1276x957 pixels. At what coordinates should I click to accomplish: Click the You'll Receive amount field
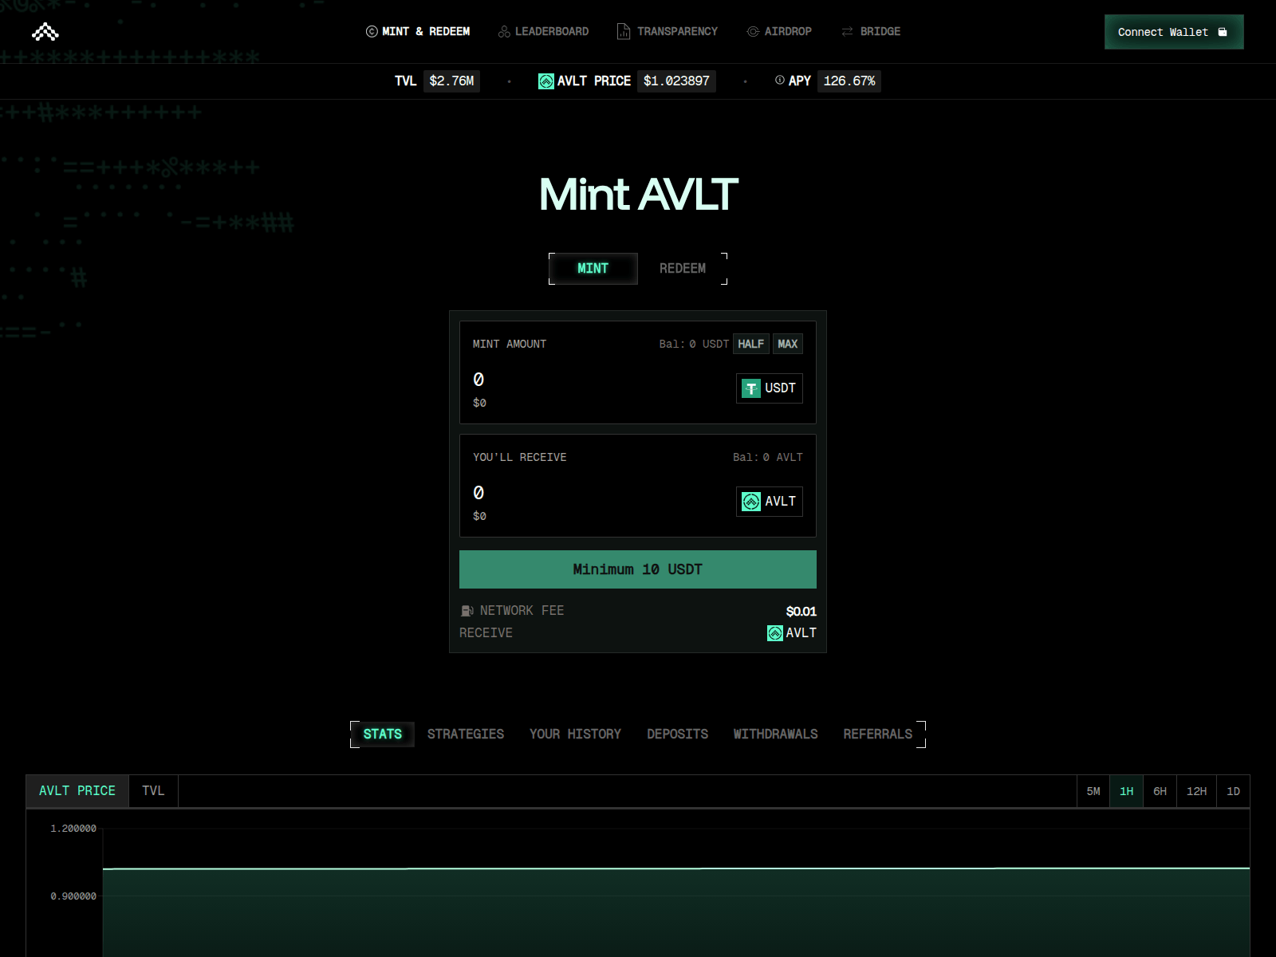(x=598, y=493)
